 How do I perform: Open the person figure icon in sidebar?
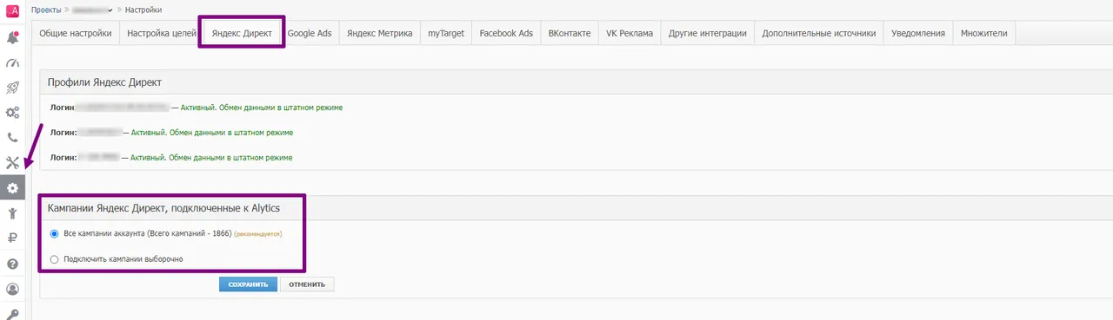click(12, 213)
